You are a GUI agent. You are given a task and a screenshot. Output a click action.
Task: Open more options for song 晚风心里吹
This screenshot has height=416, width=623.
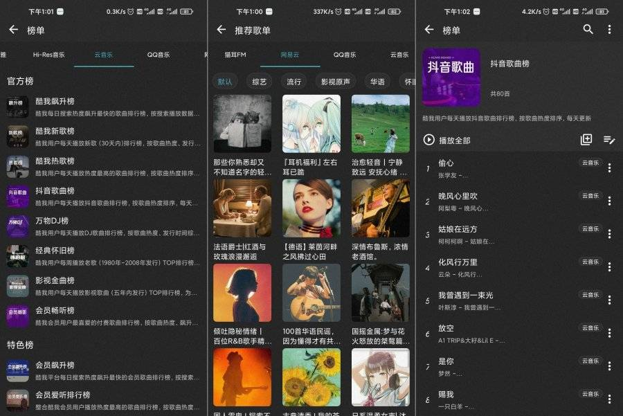coord(609,201)
